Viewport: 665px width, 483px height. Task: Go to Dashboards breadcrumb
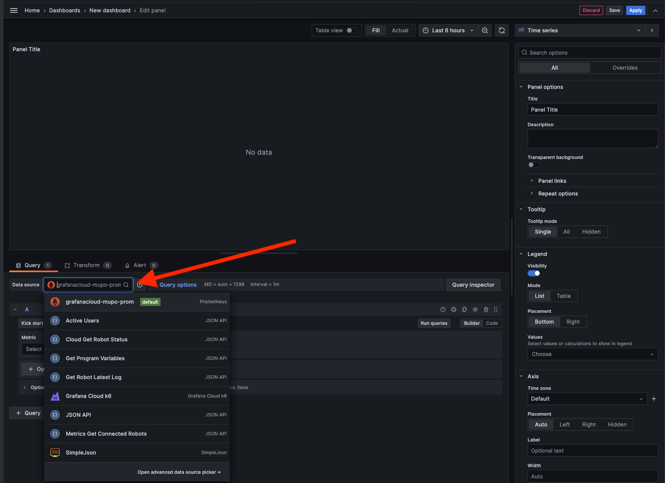(x=65, y=10)
